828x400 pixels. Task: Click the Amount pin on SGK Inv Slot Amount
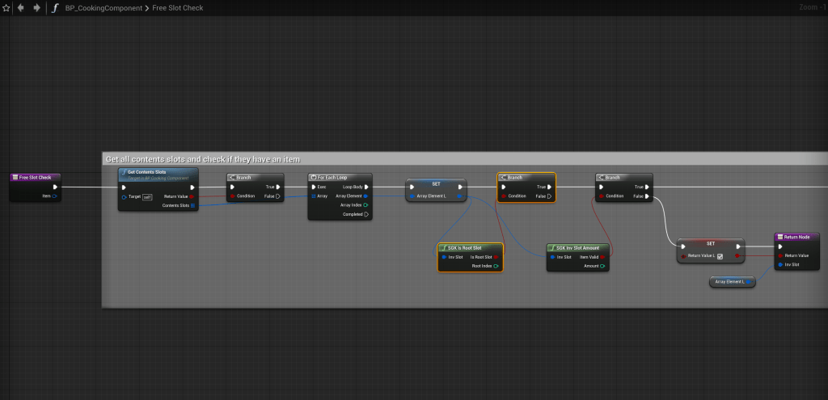click(602, 265)
